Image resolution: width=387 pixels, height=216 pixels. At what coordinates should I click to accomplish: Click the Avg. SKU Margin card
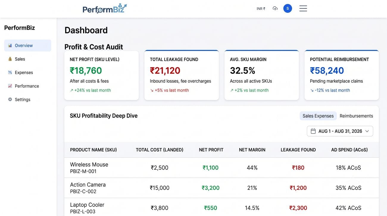pos(262,75)
